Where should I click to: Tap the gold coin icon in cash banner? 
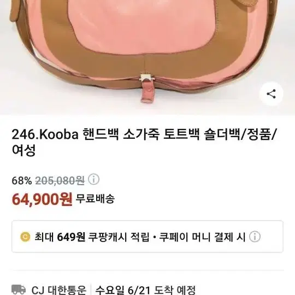click(25, 237)
